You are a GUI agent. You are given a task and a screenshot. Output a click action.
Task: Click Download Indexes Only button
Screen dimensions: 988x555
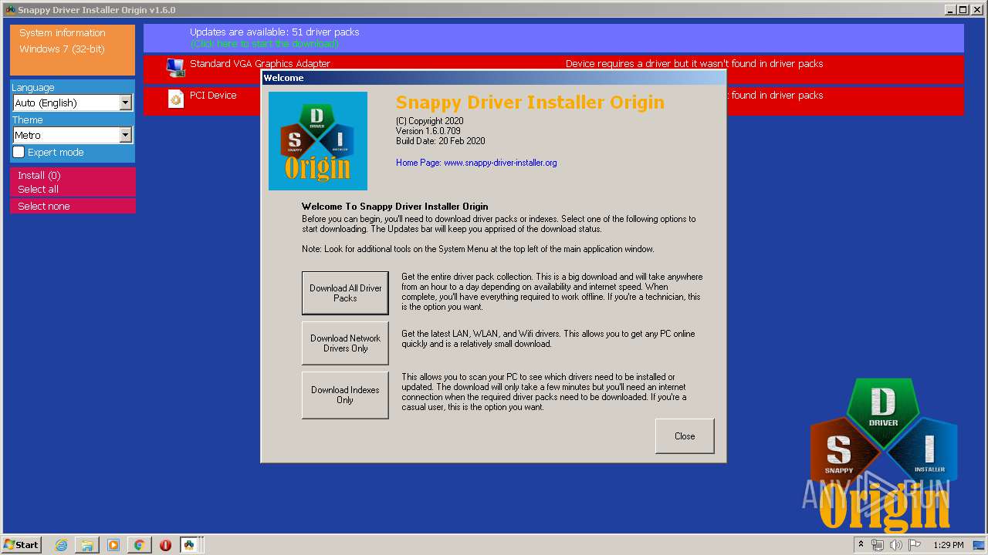click(x=345, y=395)
